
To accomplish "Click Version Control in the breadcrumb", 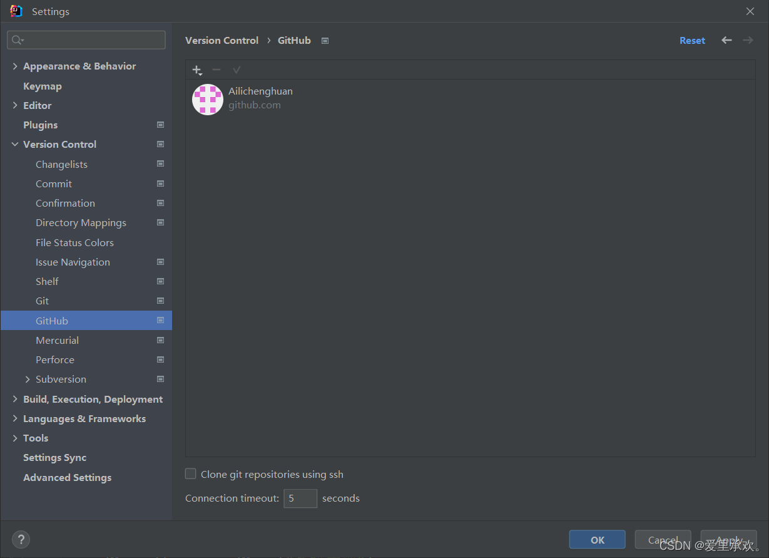I will click(222, 40).
